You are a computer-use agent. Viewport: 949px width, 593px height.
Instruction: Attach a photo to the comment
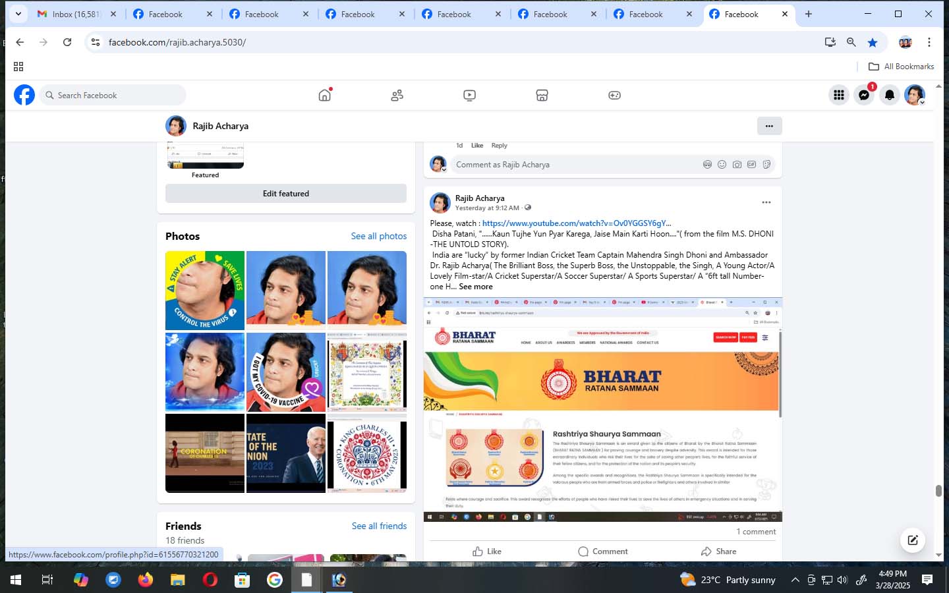[737, 165]
